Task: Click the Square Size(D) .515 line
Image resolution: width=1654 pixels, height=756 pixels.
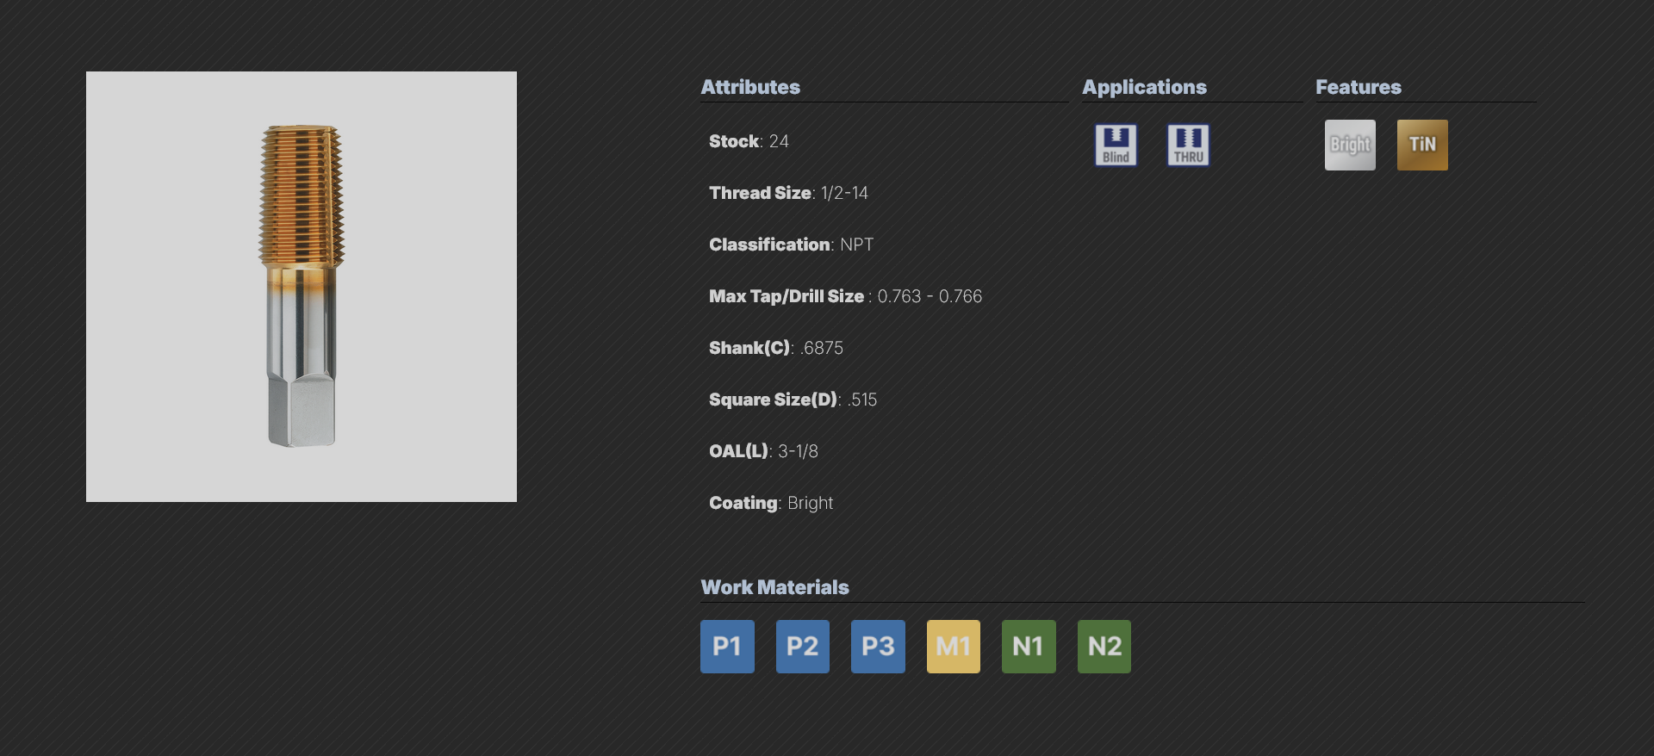Action: (793, 400)
